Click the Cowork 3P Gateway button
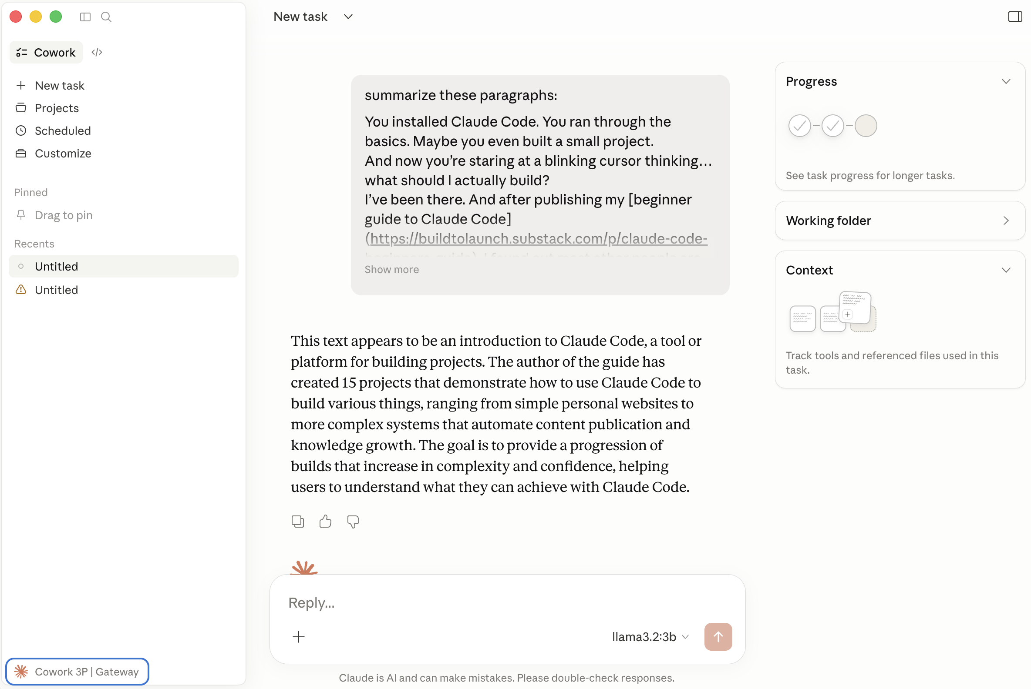The image size is (1031, 689). pos(77,672)
